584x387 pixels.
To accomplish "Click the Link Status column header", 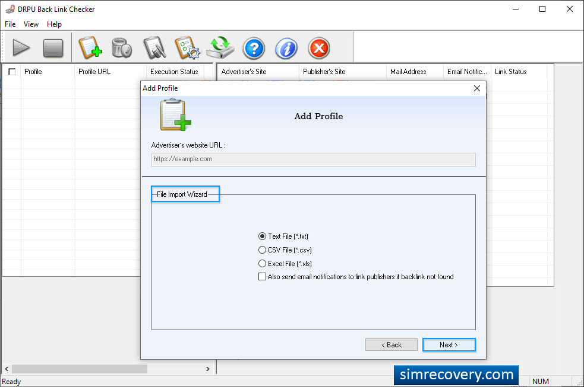I will 519,72.
